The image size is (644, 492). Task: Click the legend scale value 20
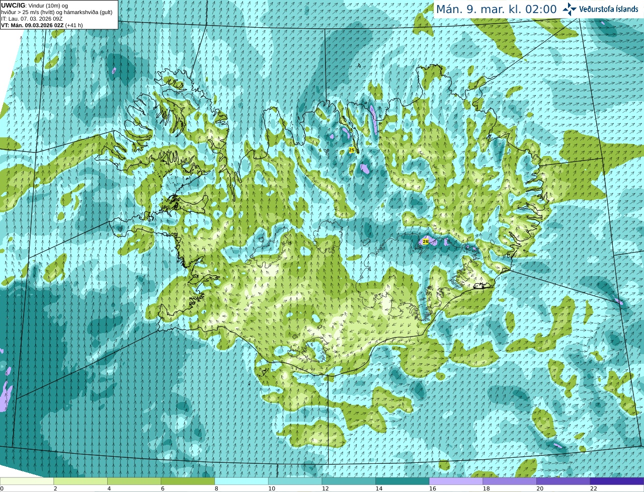(x=540, y=488)
